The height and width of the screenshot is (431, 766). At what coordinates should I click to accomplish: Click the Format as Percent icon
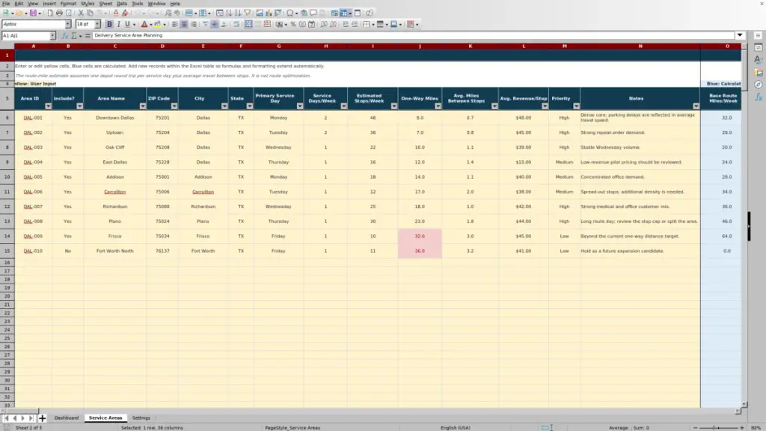point(293,24)
